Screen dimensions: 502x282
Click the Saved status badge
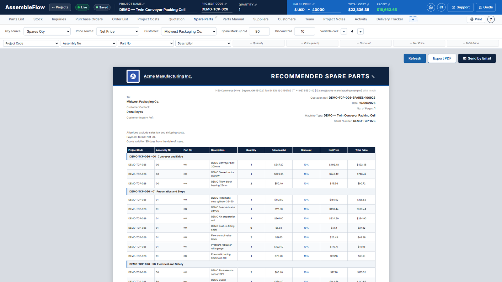(x=102, y=7)
